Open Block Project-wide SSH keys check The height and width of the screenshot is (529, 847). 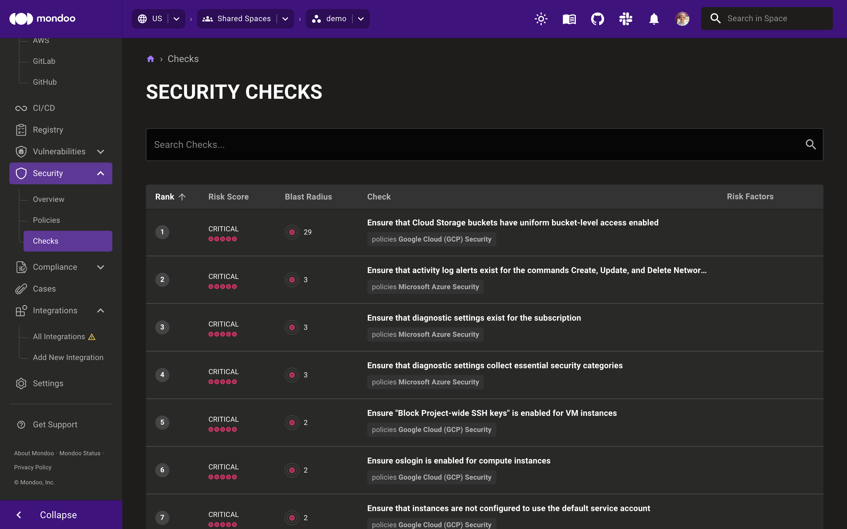[492, 413]
